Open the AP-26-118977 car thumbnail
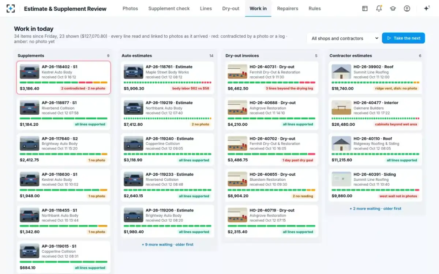Image resolution: width=439 pixels, height=274 pixels. [x=30, y=107]
